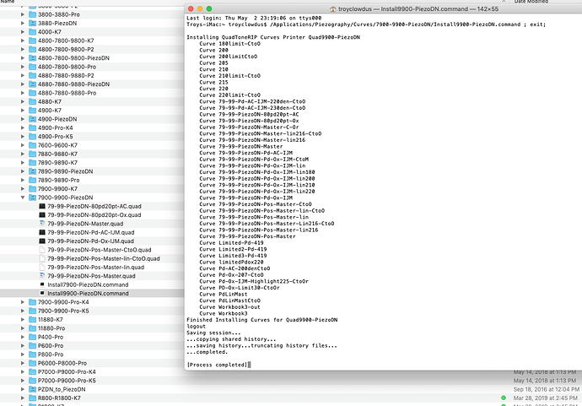Expand the 11880-Pro folder

point(23,328)
